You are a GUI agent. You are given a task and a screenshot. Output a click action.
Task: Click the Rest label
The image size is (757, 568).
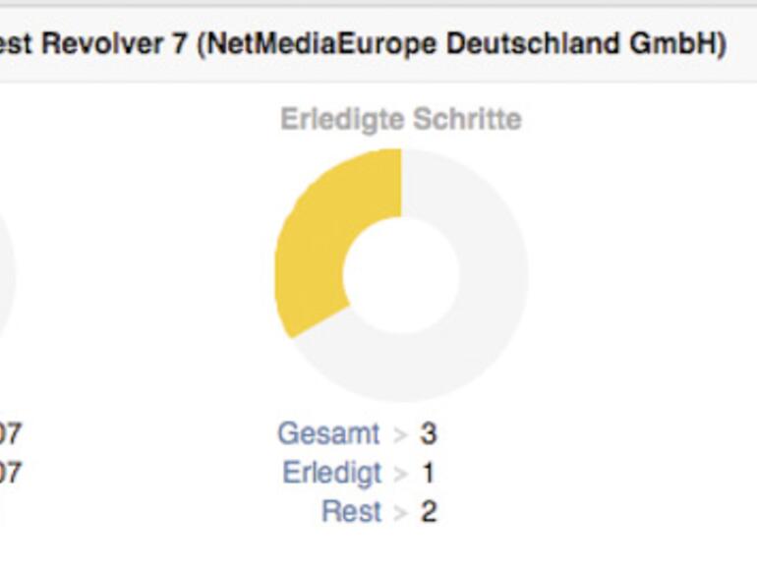click(x=351, y=512)
